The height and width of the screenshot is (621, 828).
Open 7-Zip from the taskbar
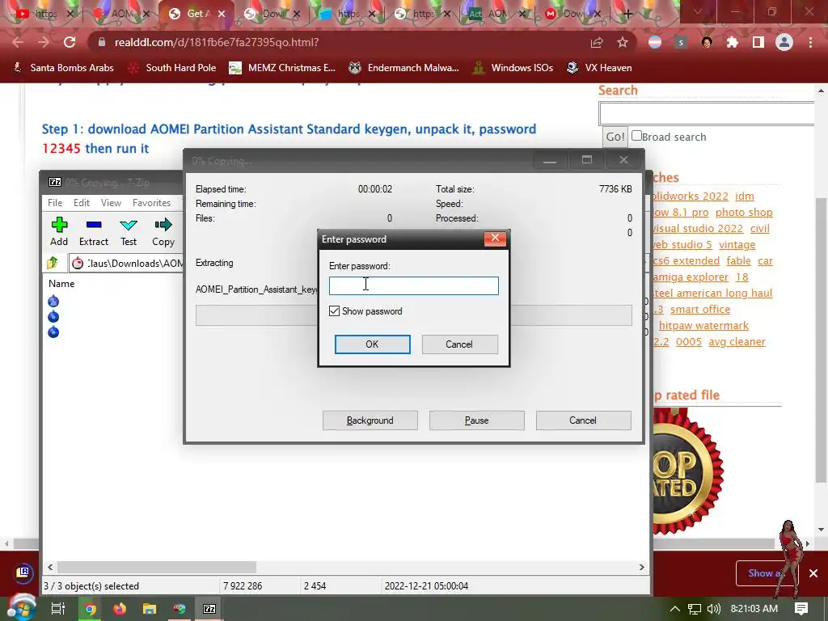coord(209,608)
